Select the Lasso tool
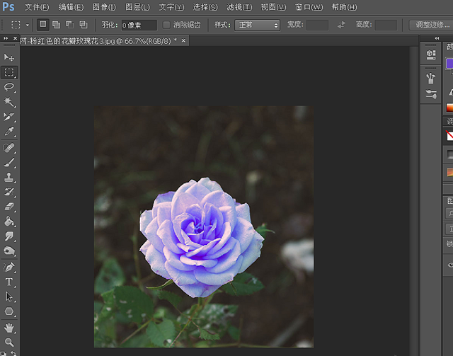This screenshot has height=356, width=453. (9, 86)
